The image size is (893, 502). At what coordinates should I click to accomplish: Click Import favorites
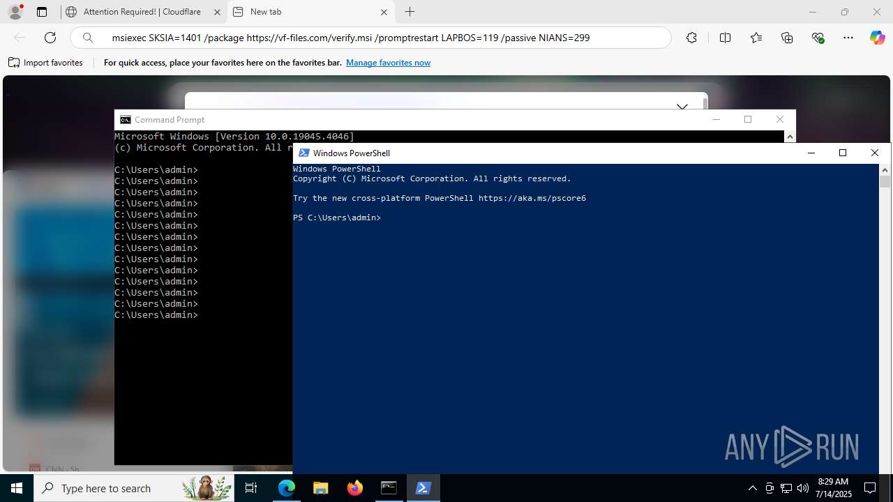point(45,63)
